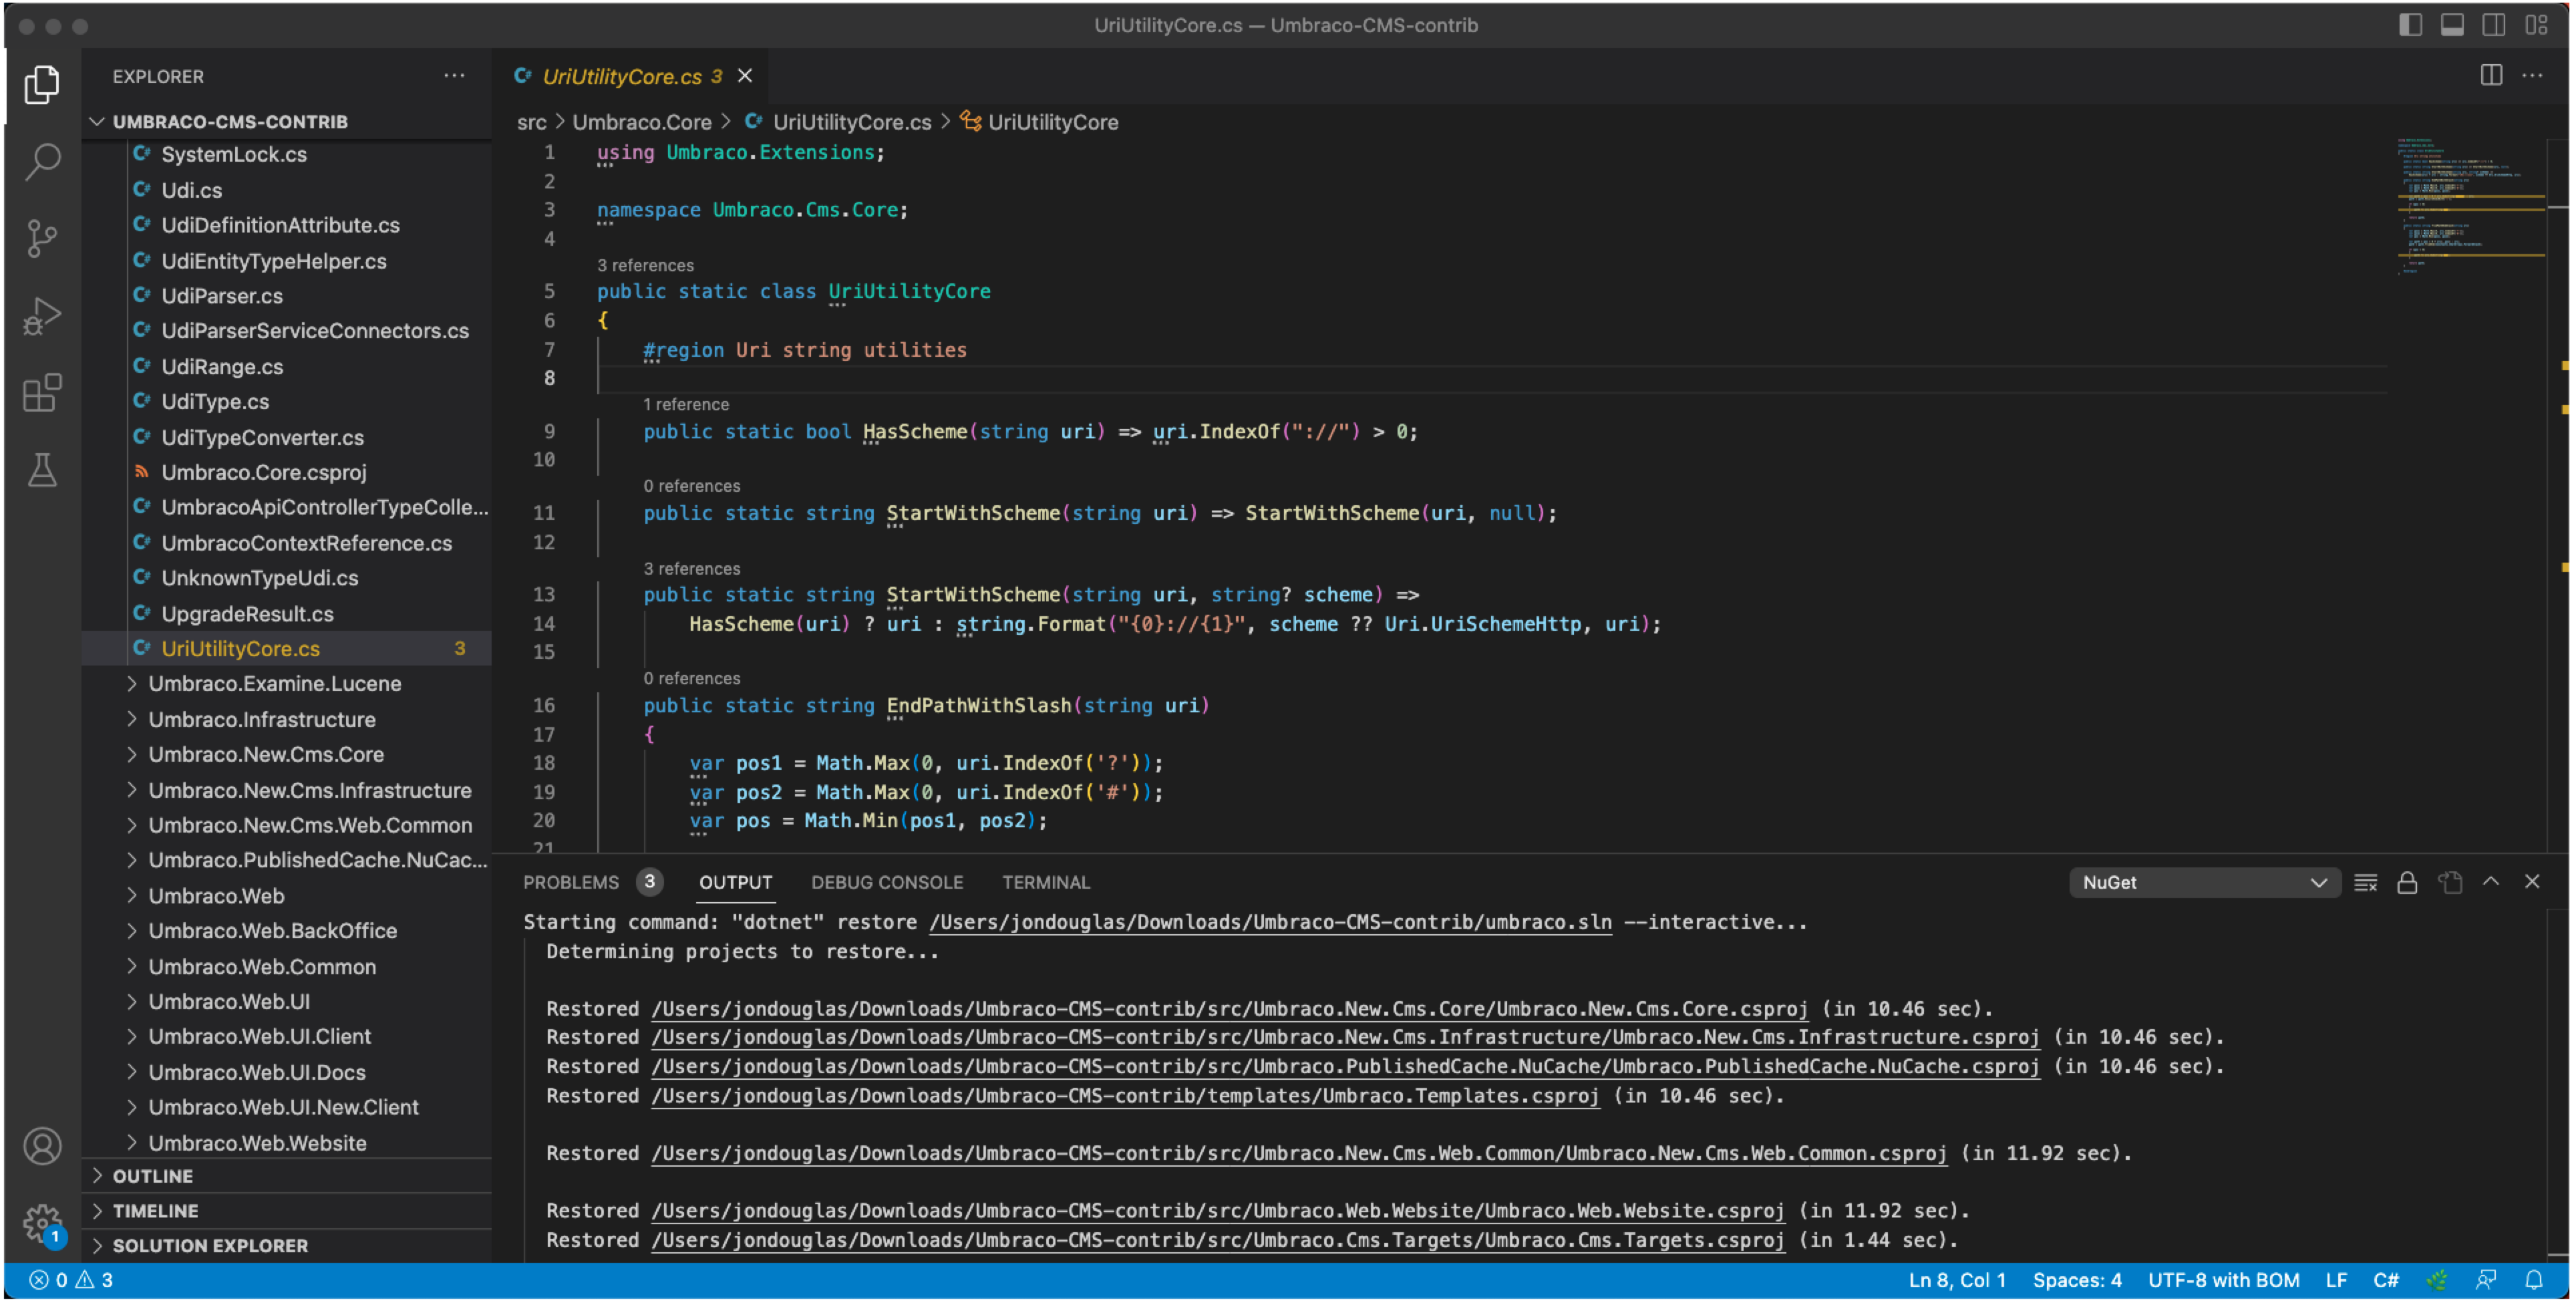Open Umbraco.Core.csproj project file

pyautogui.click(x=264, y=472)
